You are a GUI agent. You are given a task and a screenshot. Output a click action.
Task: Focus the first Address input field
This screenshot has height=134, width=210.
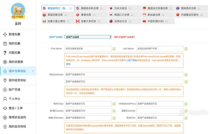pyautogui.click(x=124, y=75)
